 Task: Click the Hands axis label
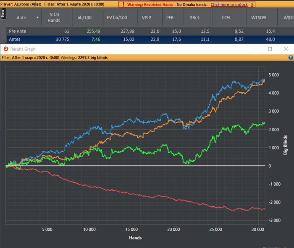coord(135,238)
